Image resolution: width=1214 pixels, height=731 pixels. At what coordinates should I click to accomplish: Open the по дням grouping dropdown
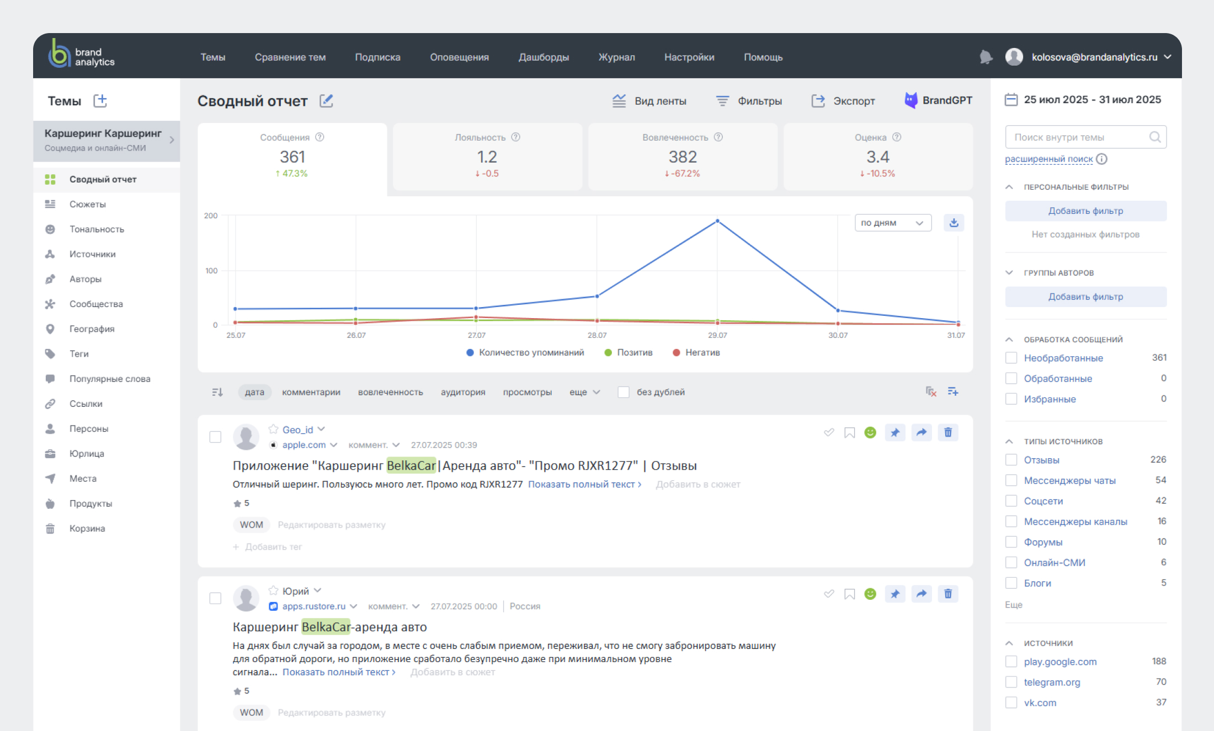click(893, 223)
